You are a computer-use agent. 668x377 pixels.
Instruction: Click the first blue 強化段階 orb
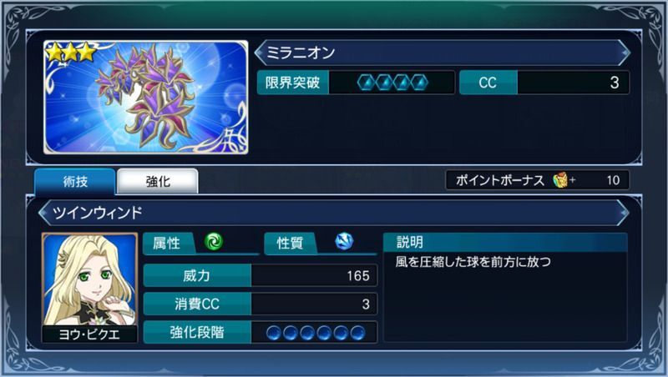click(274, 333)
